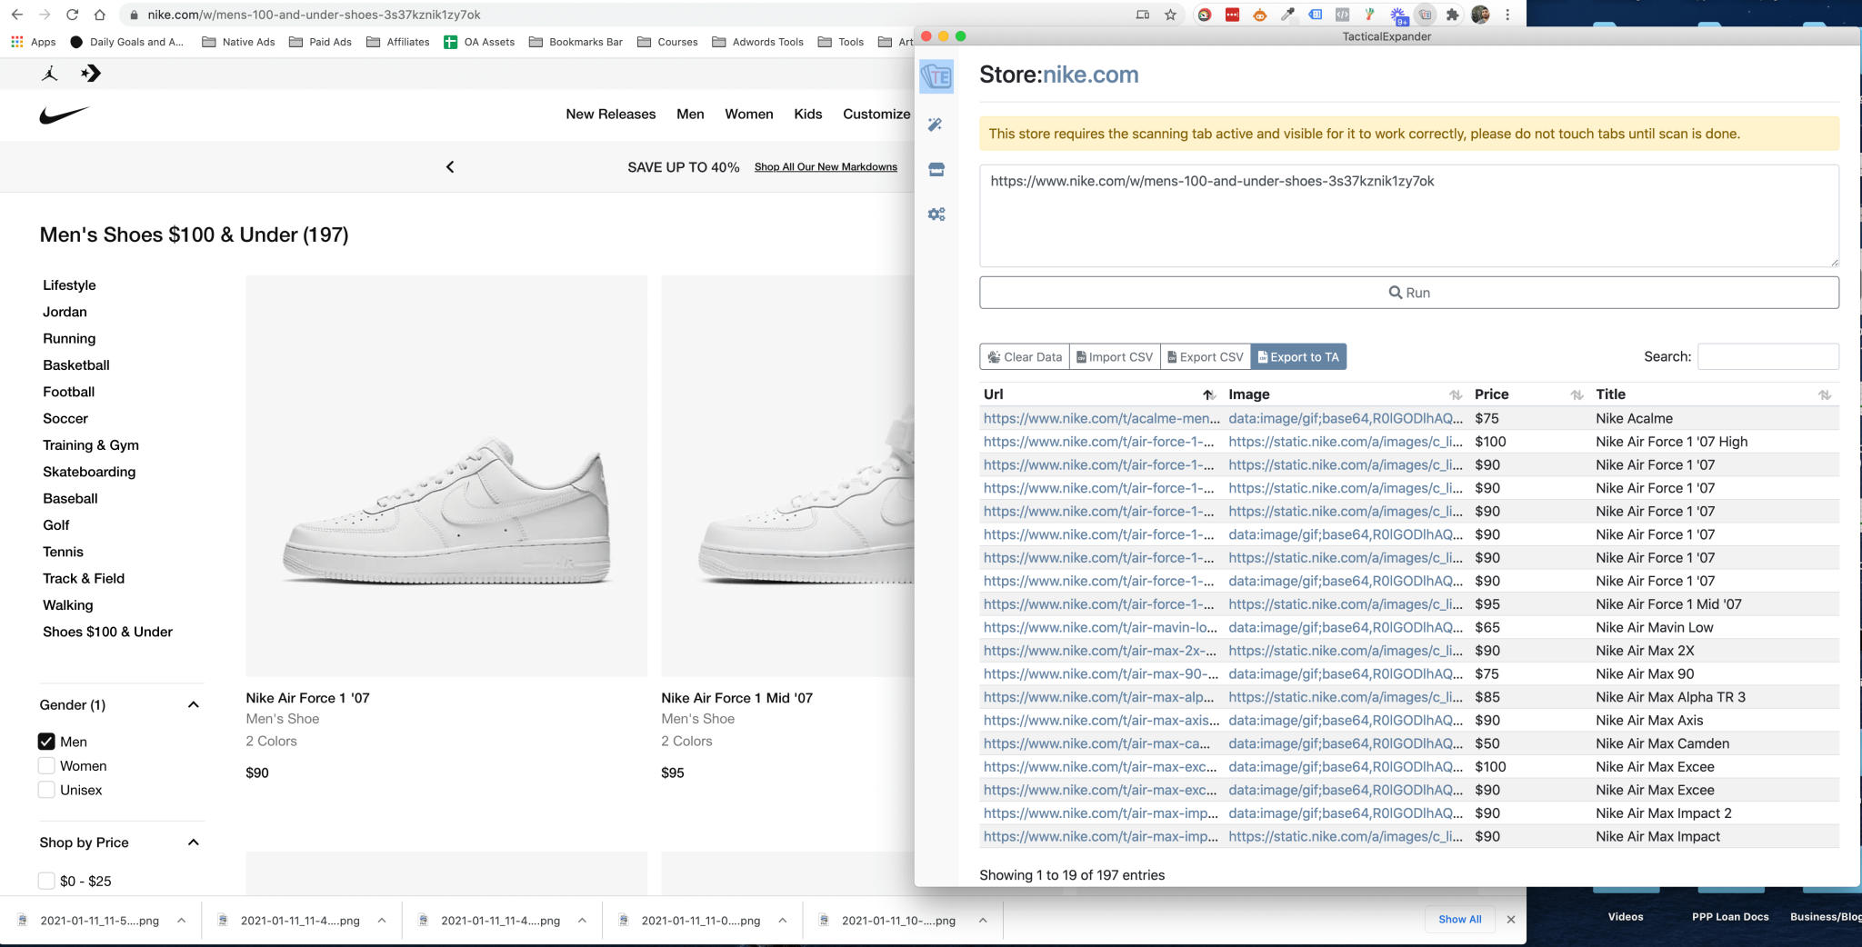Select Basketball category filter
This screenshot has height=947, width=1862.
[76, 365]
